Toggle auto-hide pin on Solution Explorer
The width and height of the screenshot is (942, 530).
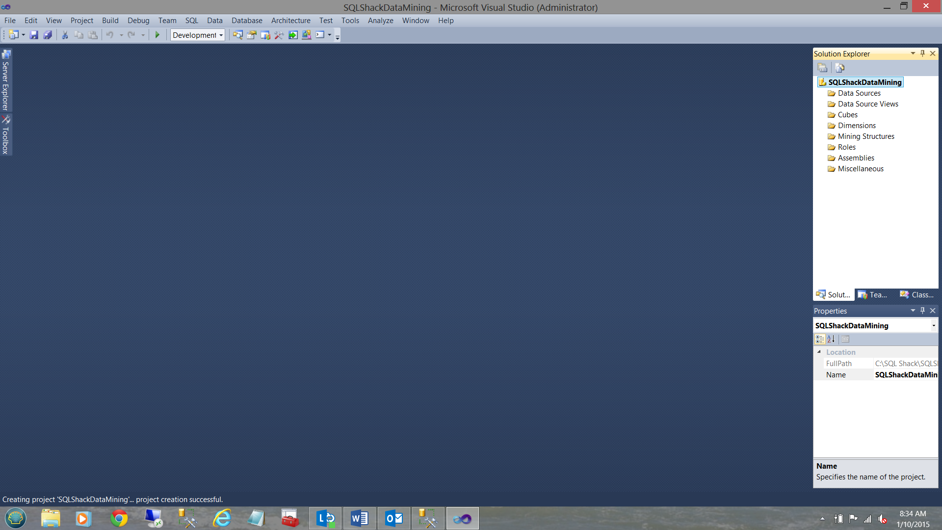pos(922,53)
